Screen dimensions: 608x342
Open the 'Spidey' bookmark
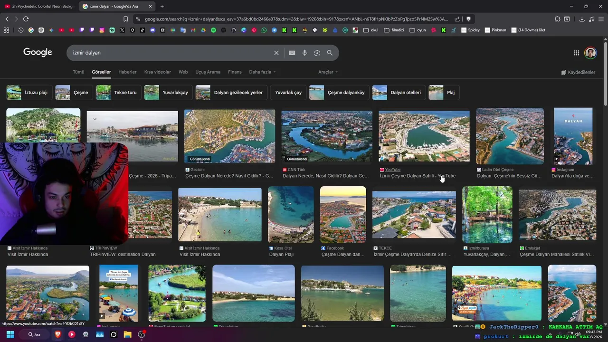[x=470, y=30]
